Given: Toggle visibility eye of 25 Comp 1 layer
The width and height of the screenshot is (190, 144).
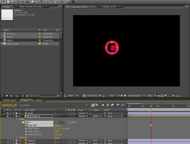Looking at the screenshot, I should [2, 116].
